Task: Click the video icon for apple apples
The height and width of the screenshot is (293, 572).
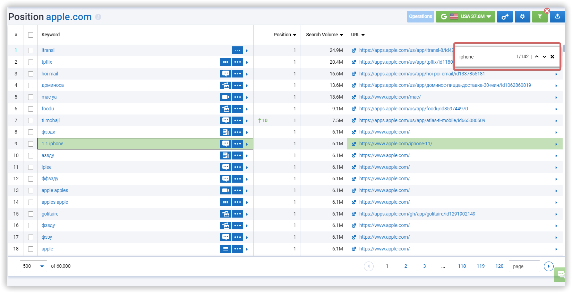Action: 226,190
